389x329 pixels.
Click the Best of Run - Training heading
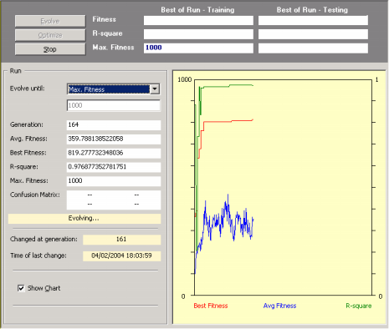click(x=197, y=10)
